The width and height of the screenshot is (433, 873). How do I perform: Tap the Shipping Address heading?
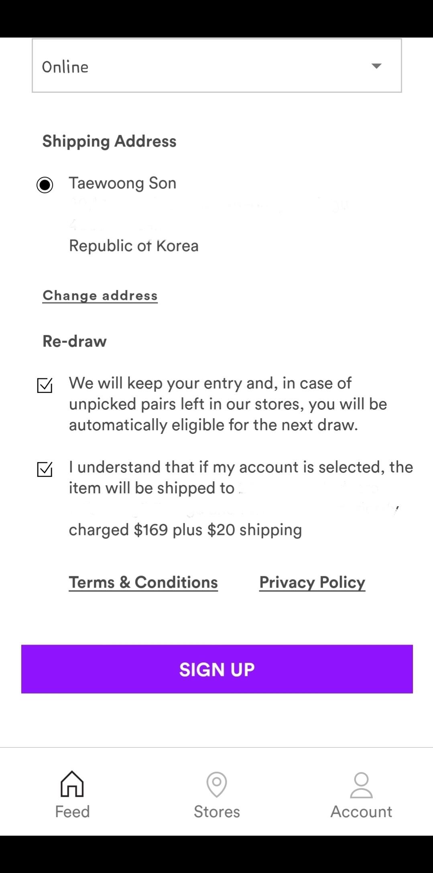point(109,141)
